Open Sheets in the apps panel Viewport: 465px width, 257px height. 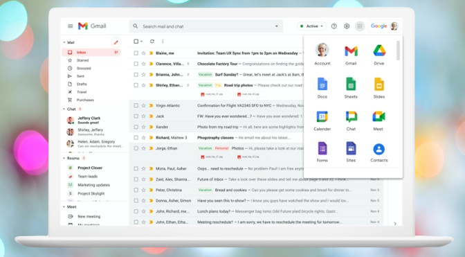(x=351, y=88)
